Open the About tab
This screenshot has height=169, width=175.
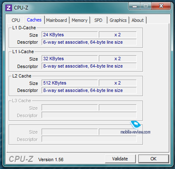point(138,20)
